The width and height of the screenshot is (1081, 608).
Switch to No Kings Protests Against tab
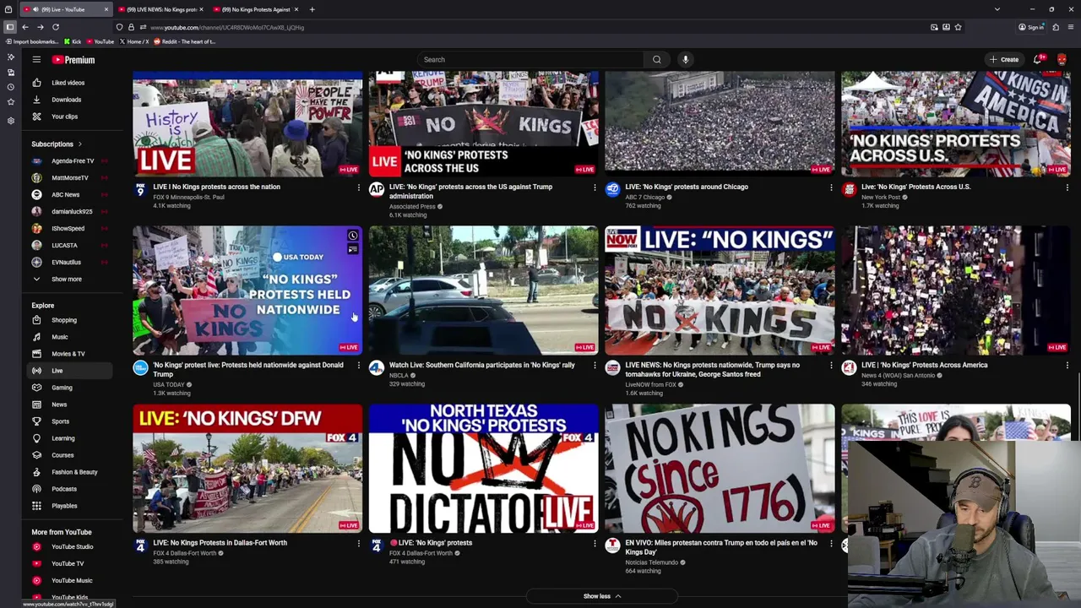coord(254,9)
